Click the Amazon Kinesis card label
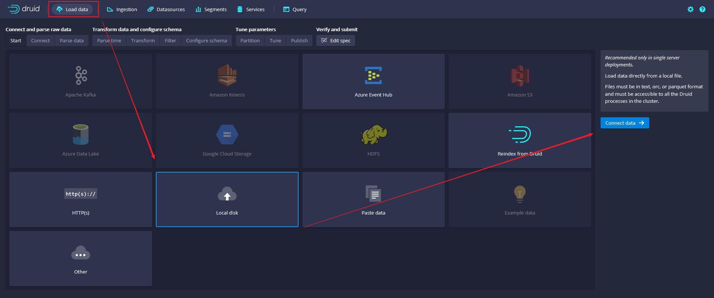Viewport: 714px width, 298px height. pos(227,95)
